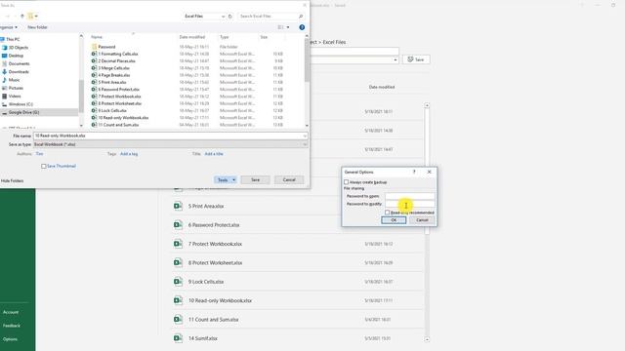Sort by Name column header
625x351 pixels.
[x=97, y=37]
